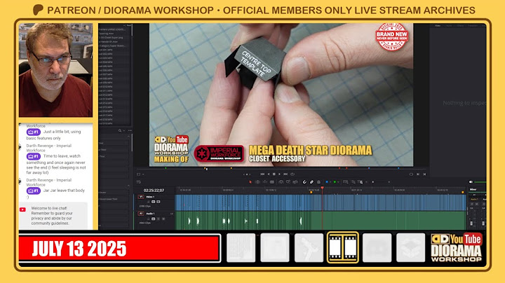505x283 pixels.
Task: Open Timeline View Options icon
Action: point(138,182)
